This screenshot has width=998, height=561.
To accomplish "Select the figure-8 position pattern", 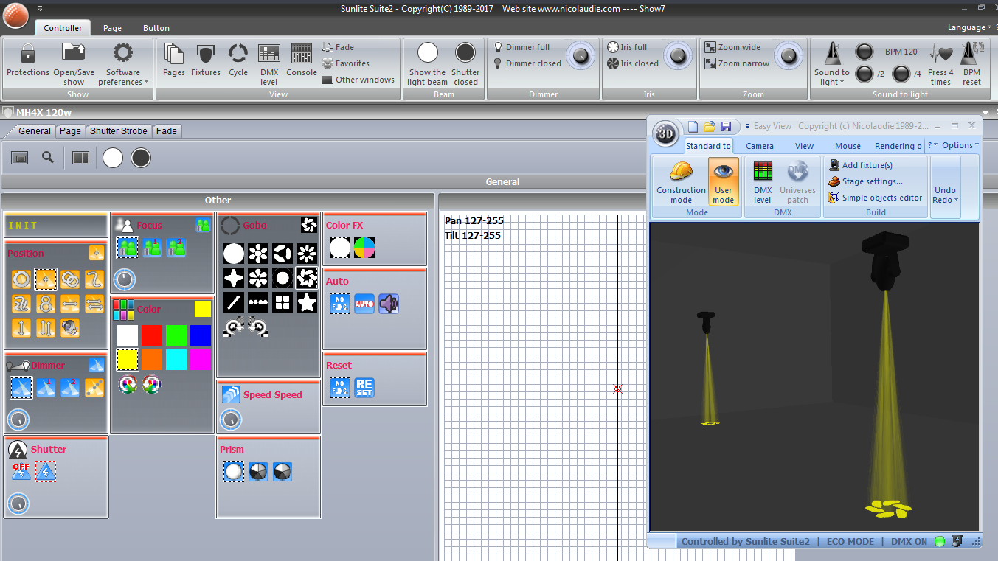I will pos(46,303).
